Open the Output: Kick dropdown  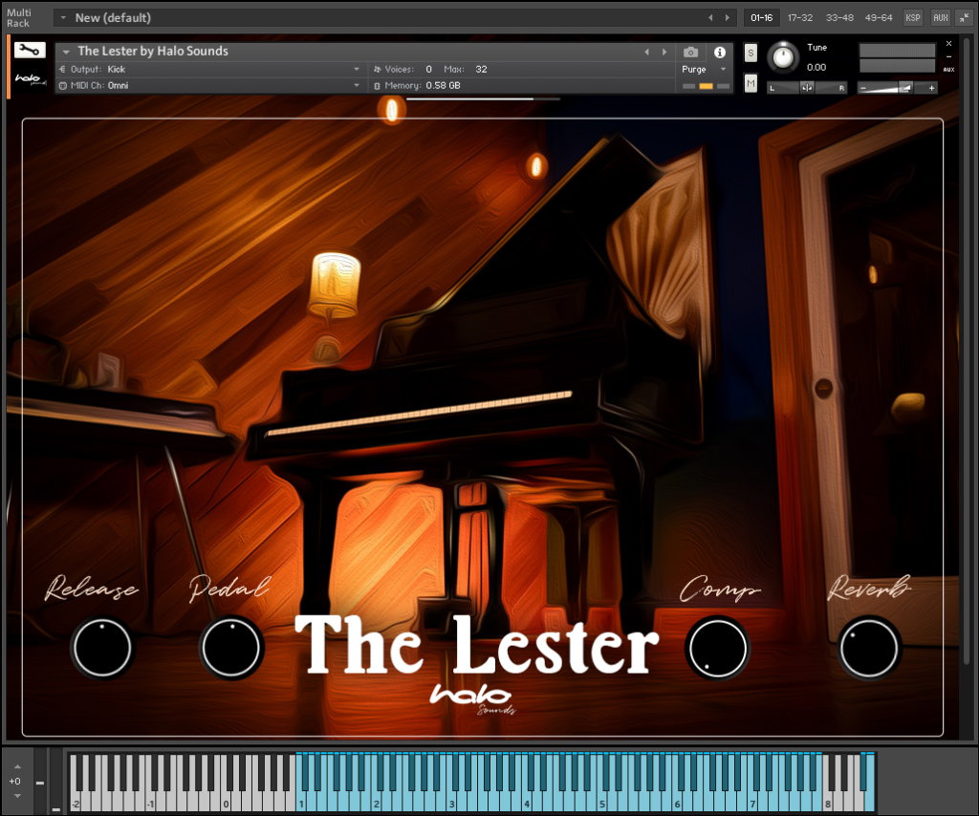click(210, 69)
